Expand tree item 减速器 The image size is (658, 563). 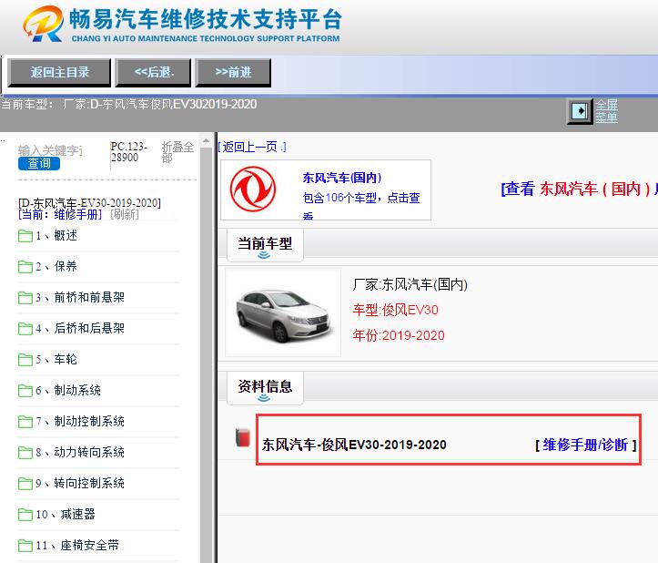(x=77, y=515)
